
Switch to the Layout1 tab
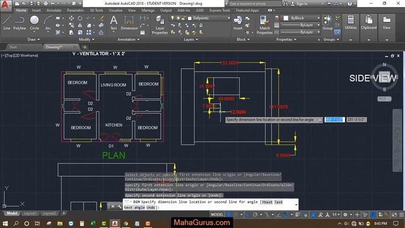30,213
